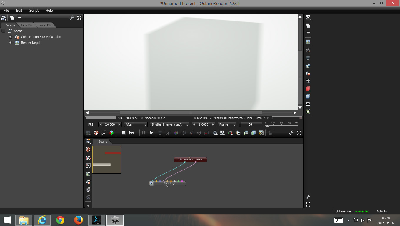
Task: Toggle the alpha background checkerboard icon
Action: tap(261, 133)
